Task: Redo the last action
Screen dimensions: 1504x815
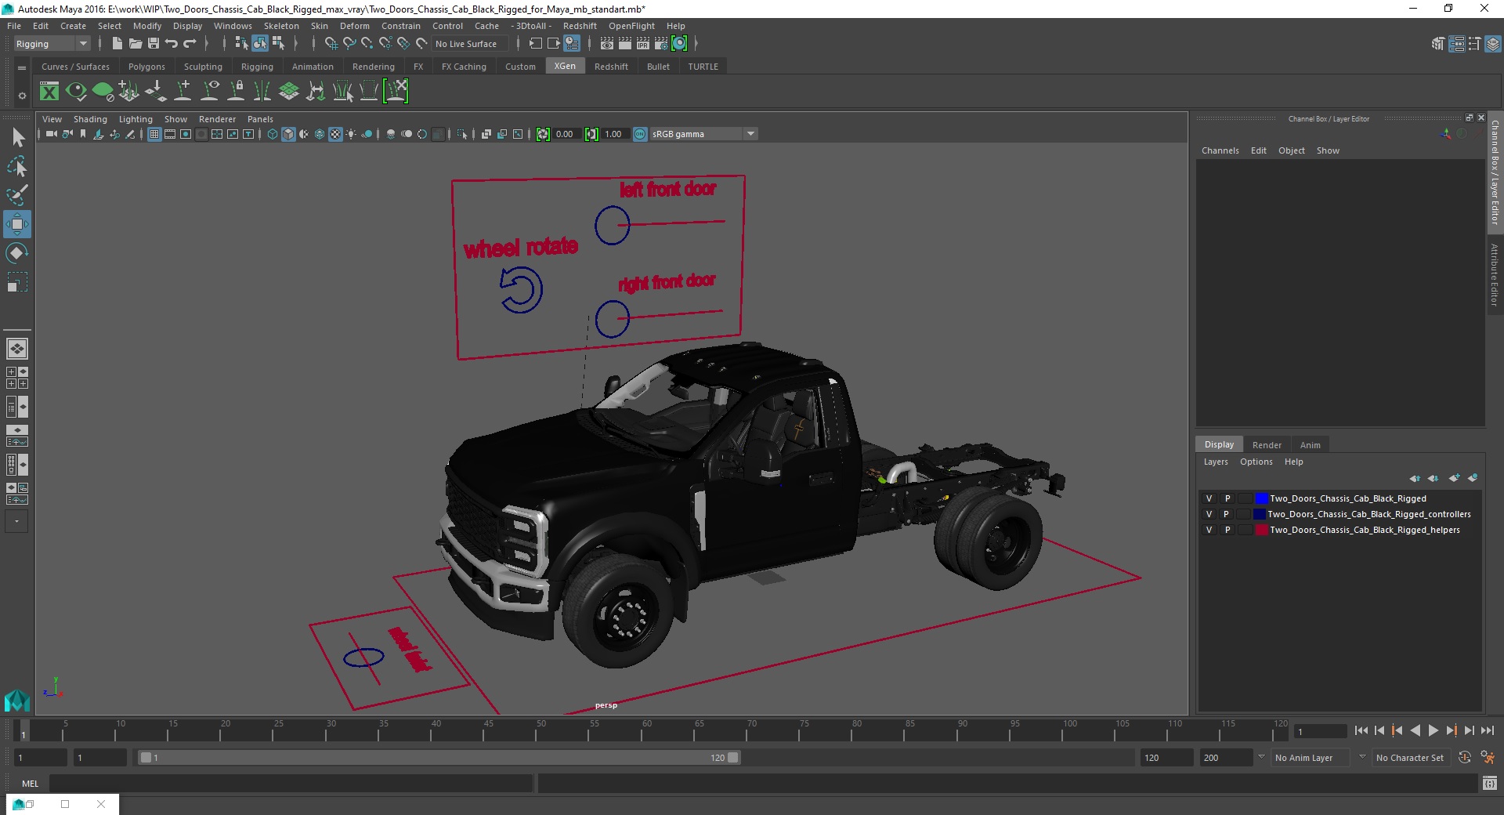Action: pyautogui.click(x=190, y=44)
